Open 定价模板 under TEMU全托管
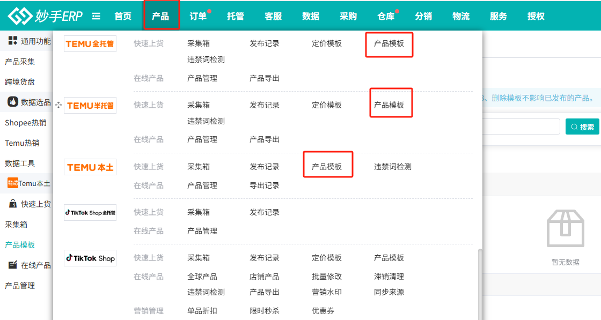Viewport: 601px width, 320px height. point(327,43)
